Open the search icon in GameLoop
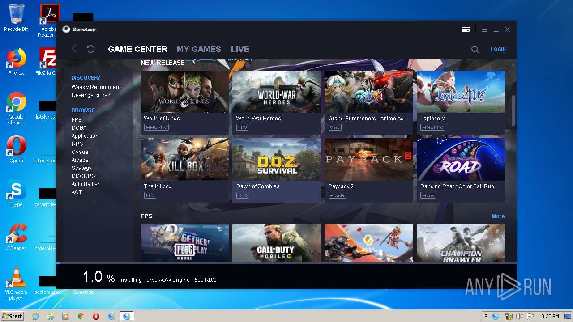The height and width of the screenshot is (322, 573). pos(475,49)
